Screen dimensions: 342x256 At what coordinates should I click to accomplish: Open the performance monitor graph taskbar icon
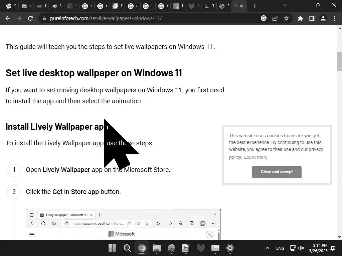[x=215, y=248]
